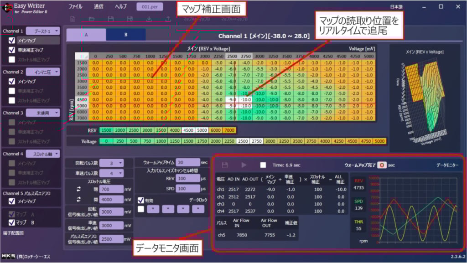467x263 pixels.
Task: Click the export (upload arrow) toolbar icon
Action: (x=168, y=19)
